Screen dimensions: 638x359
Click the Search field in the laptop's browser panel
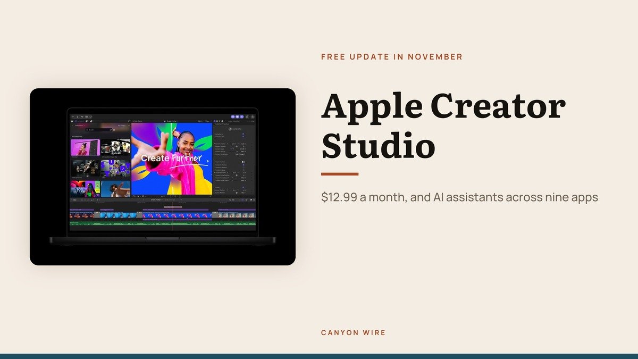(100, 129)
